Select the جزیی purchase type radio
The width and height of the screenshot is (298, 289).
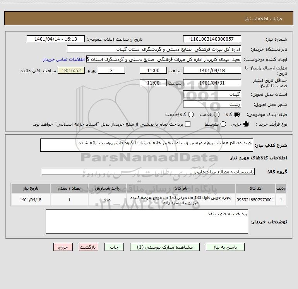click(x=246, y=124)
